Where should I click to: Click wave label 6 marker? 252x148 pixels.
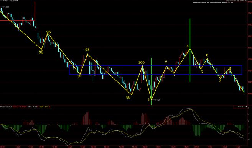tap(207, 55)
